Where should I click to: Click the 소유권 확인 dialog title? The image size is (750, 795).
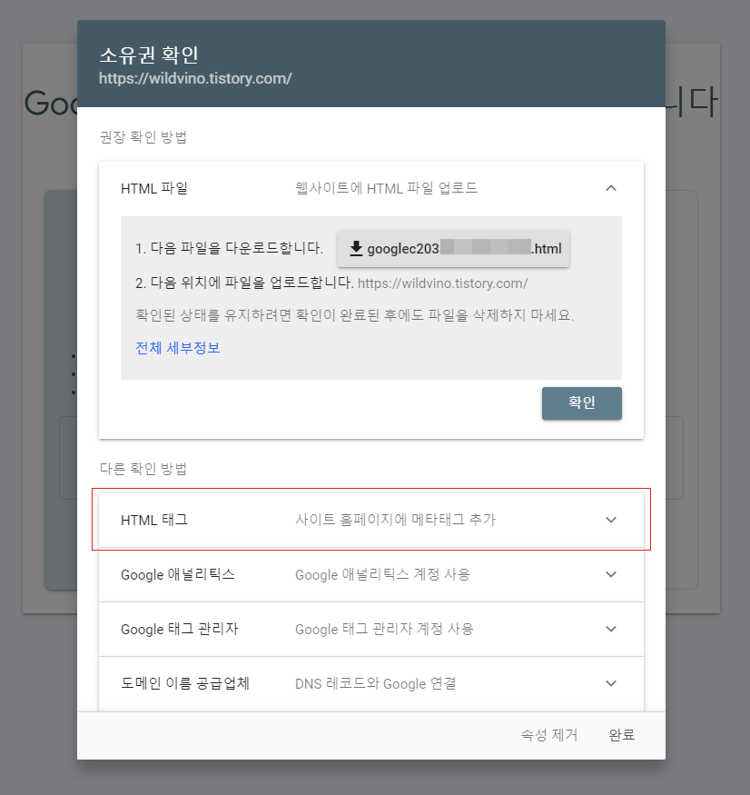(149, 55)
